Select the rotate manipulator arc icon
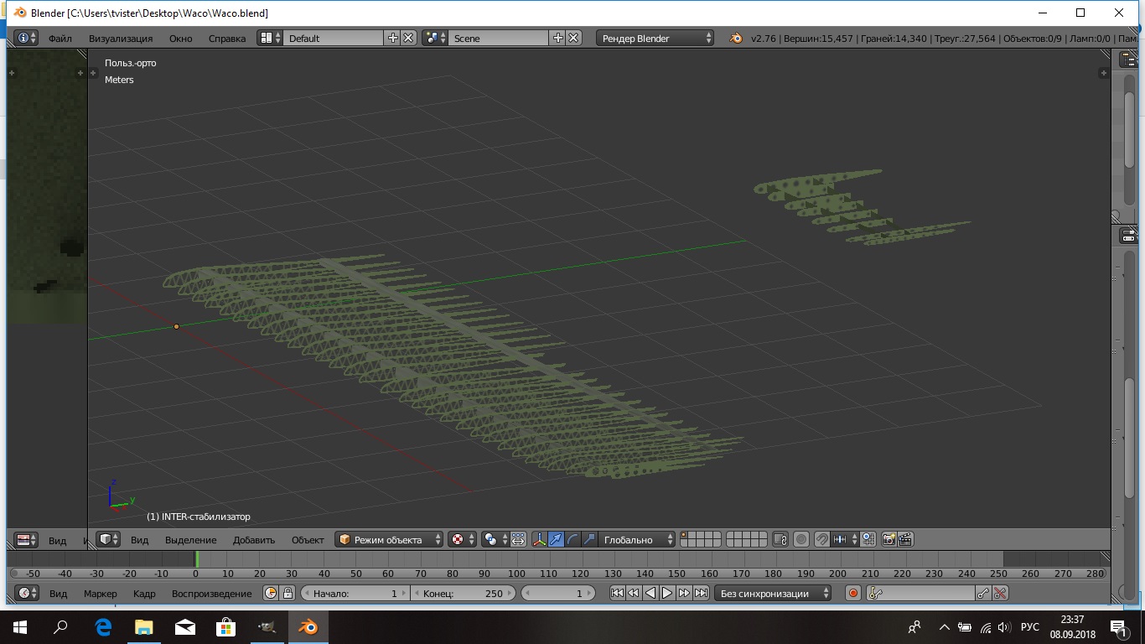Image resolution: width=1145 pixels, height=644 pixels. [x=572, y=540]
